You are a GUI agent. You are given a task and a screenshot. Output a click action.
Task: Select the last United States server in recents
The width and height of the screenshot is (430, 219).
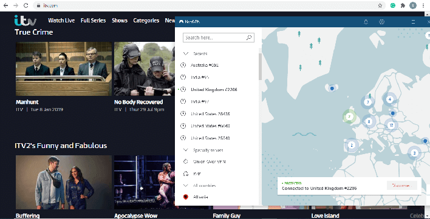(x=210, y=138)
